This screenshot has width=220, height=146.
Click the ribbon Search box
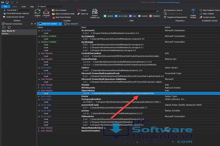click(x=50, y=6)
